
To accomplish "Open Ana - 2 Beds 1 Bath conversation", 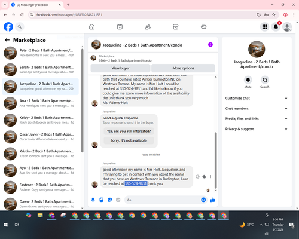I will pyautogui.click(x=40, y=103).
